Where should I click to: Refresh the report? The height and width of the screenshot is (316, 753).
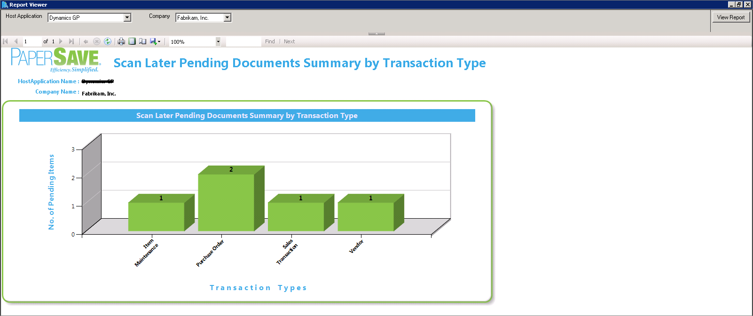108,41
